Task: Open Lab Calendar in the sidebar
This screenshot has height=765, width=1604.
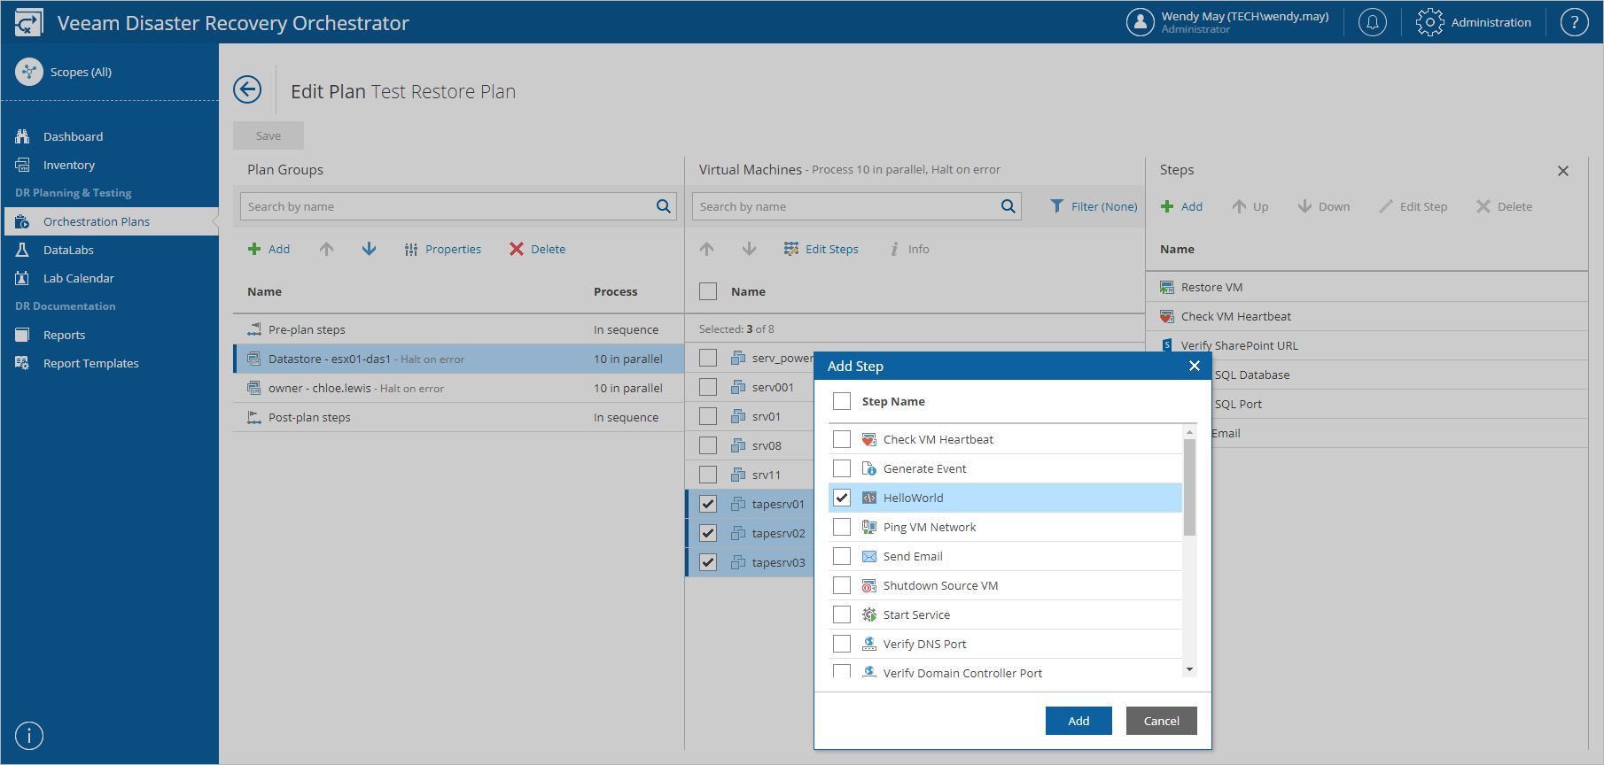Action: coord(78,278)
